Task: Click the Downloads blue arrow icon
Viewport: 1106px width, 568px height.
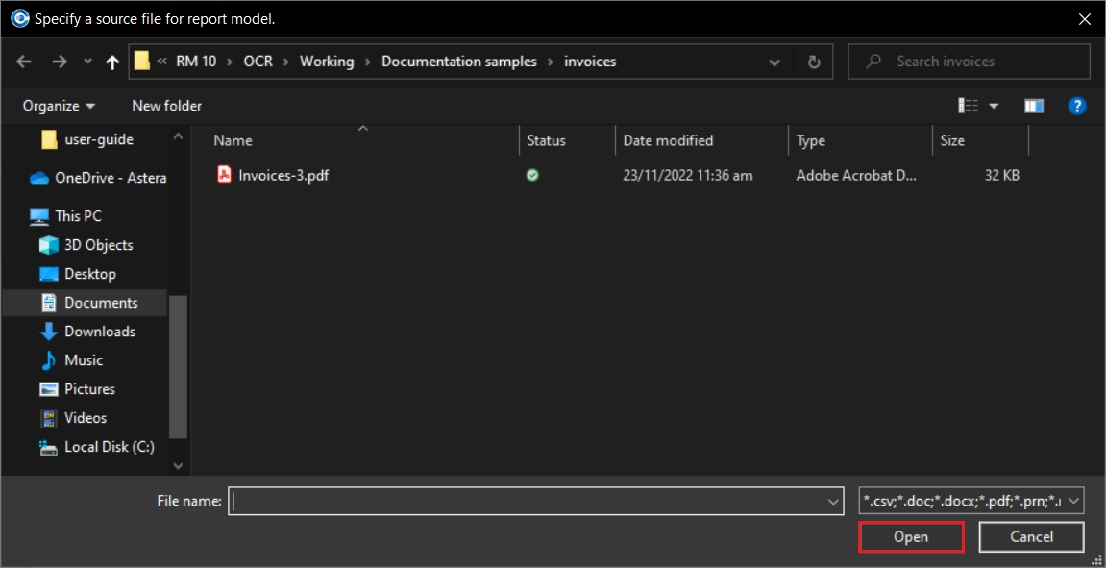Action: pyautogui.click(x=49, y=332)
